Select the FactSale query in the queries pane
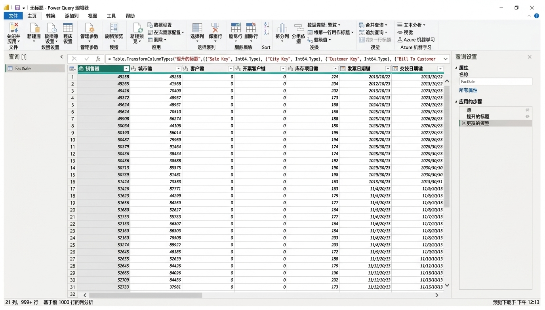Screen dimensions: 545x310 pos(35,68)
